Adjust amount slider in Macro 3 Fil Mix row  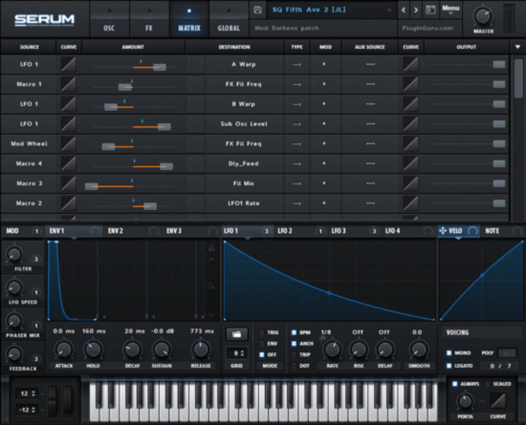pos(91,186)
